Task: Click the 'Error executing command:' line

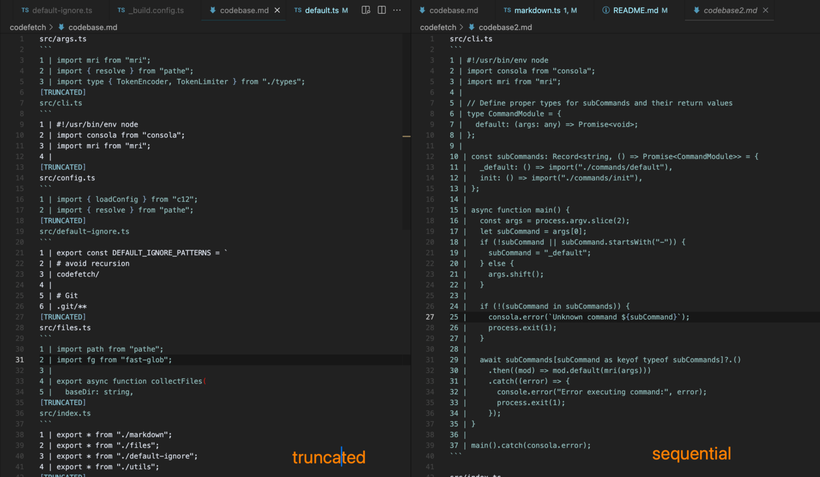Action: pyautogui.click(x=578, y=391)
